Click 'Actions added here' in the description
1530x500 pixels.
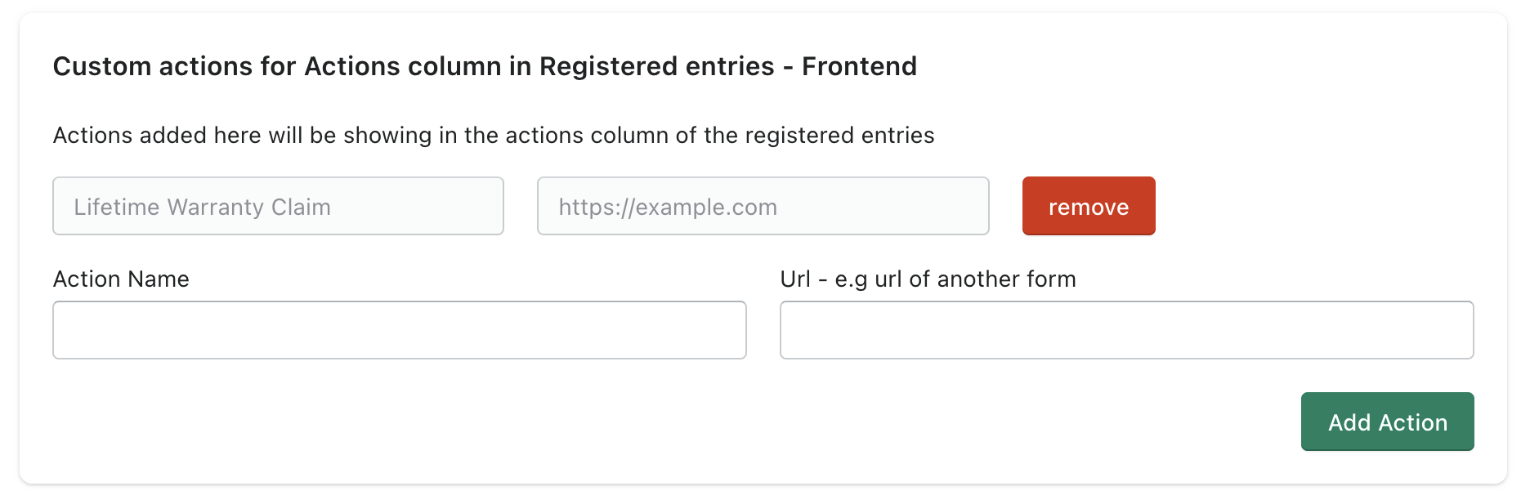coord(156,136)
